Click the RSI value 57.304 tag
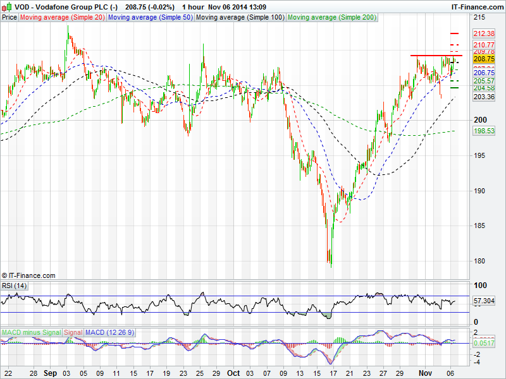The height and width of the screenshot is (379, 506). click(484, 302)
